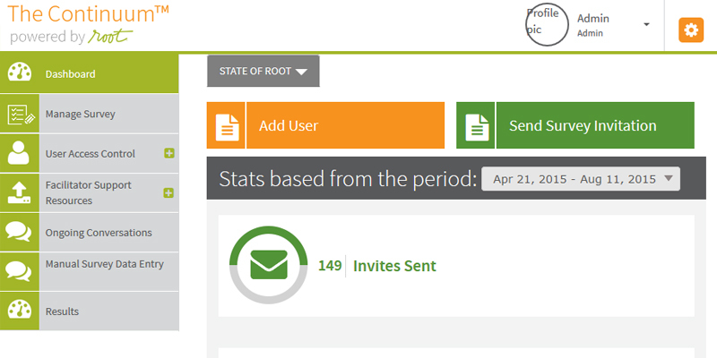Open settings with the orange gear icon
This screenshot has height=358, width=717.
pos(690,30)
